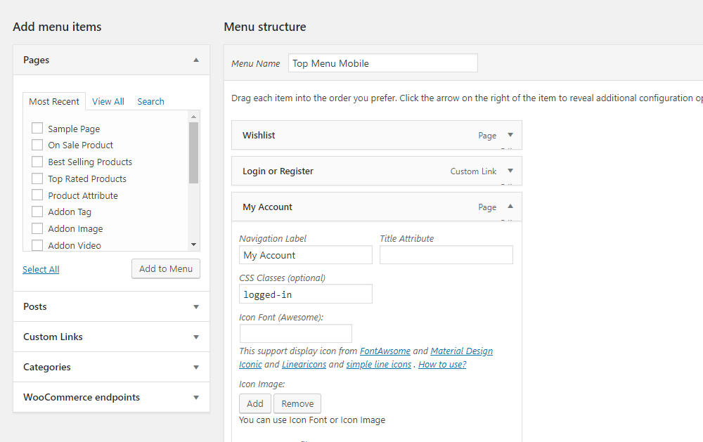Enable the Product Attribute checkbox
Image resolution: width=703 pixels, height=442 pixels.
pyautogui.click(x=37, y=195)
